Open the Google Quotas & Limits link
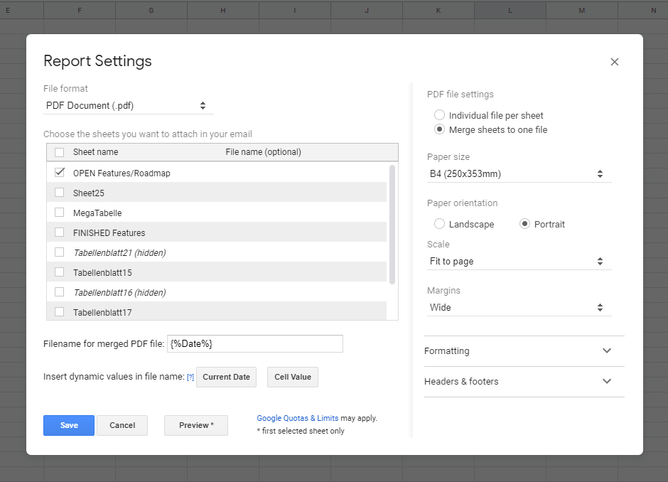 (x=297, y=419)
